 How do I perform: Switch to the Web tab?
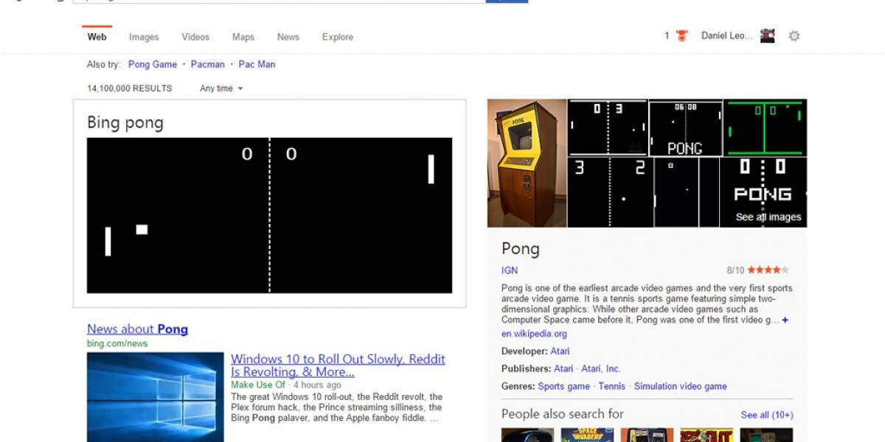pyautogui.click(x=97, y=37)
